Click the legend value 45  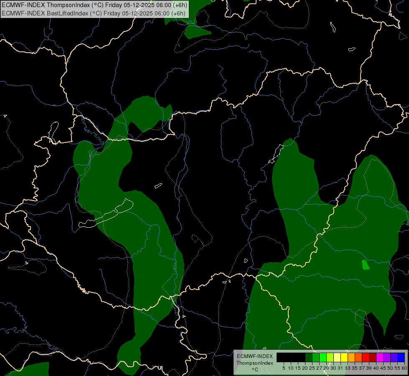click(x=383, y=368)
